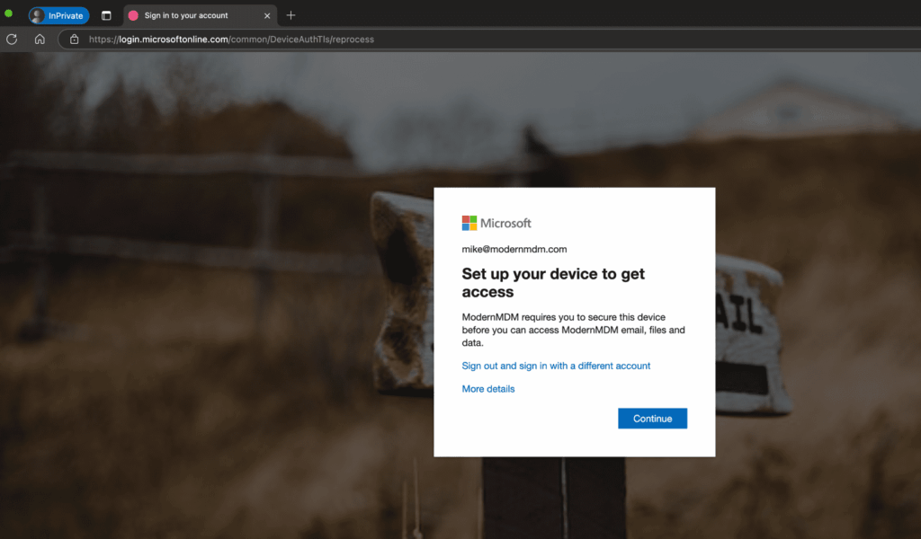Open the More details link
The width and height of the screenshot is (921, 539).
[488, 389]
